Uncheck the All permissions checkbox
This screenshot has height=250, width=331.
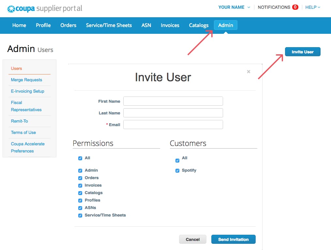80,158
